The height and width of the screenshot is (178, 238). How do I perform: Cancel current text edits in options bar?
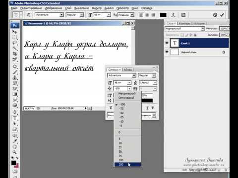[x=215, y=15]
